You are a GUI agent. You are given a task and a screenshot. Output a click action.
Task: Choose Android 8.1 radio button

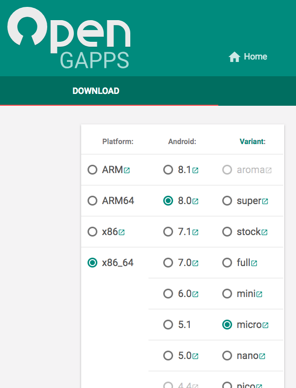[168, 170]
